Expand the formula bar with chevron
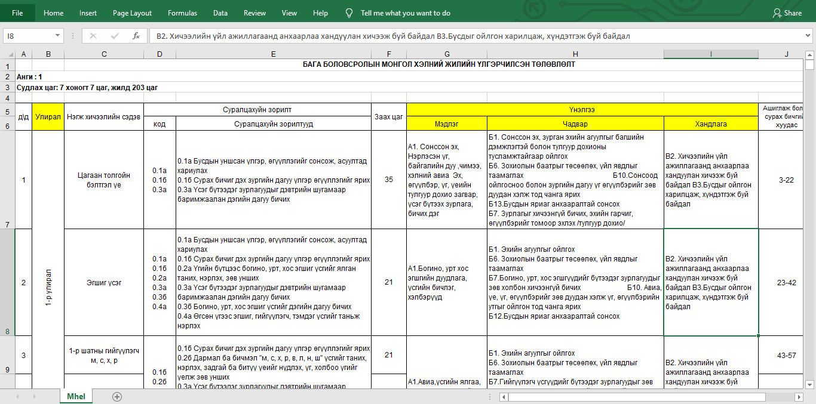 coord(808,36)
